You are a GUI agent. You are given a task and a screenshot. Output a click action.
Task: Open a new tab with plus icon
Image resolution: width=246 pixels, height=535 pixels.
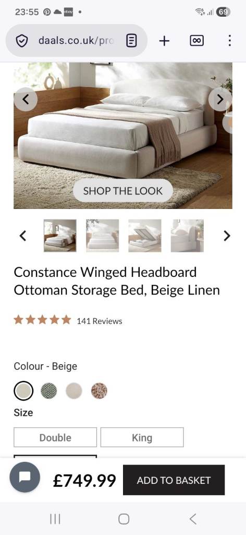click(164, 41)
